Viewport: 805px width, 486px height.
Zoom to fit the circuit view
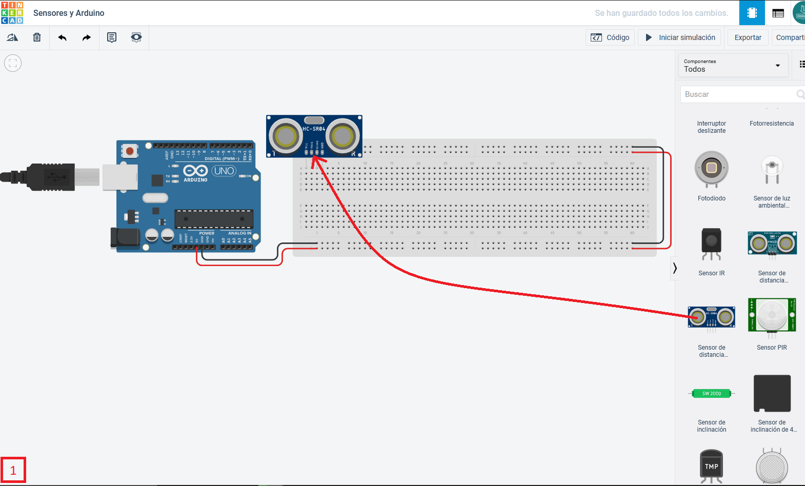click(13, 63)
